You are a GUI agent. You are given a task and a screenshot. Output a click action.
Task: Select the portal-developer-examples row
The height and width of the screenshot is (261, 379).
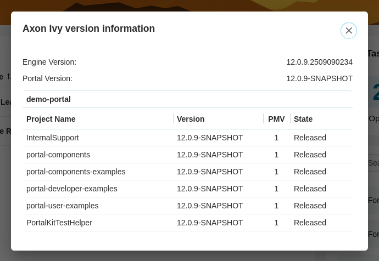pyautogui.click(x=187, y=189)
